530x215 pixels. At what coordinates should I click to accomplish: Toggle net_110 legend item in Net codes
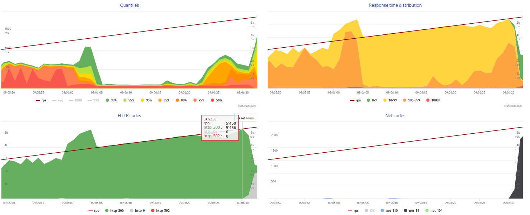(389, 211)
